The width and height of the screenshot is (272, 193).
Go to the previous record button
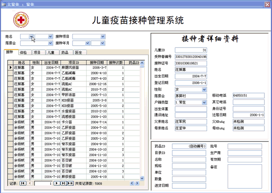click(30, 184)
